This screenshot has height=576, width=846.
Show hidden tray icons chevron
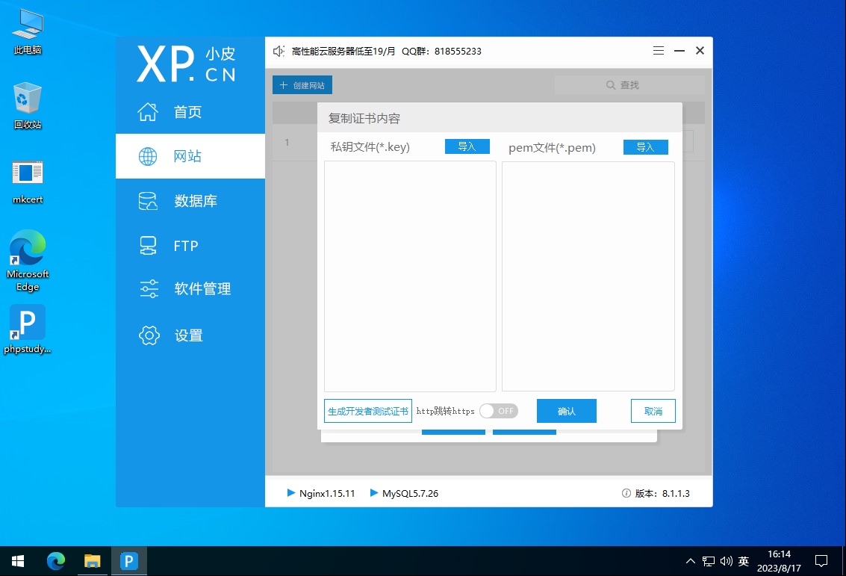click(x=690, y=561)
